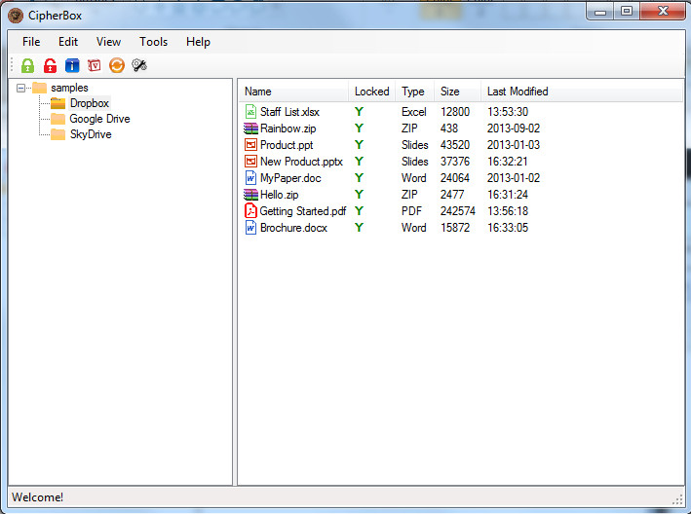The height and width of the screenshot is (514, 691).
Task: Click the Word icon beside Brochure.docx
Action: [250, 228]
